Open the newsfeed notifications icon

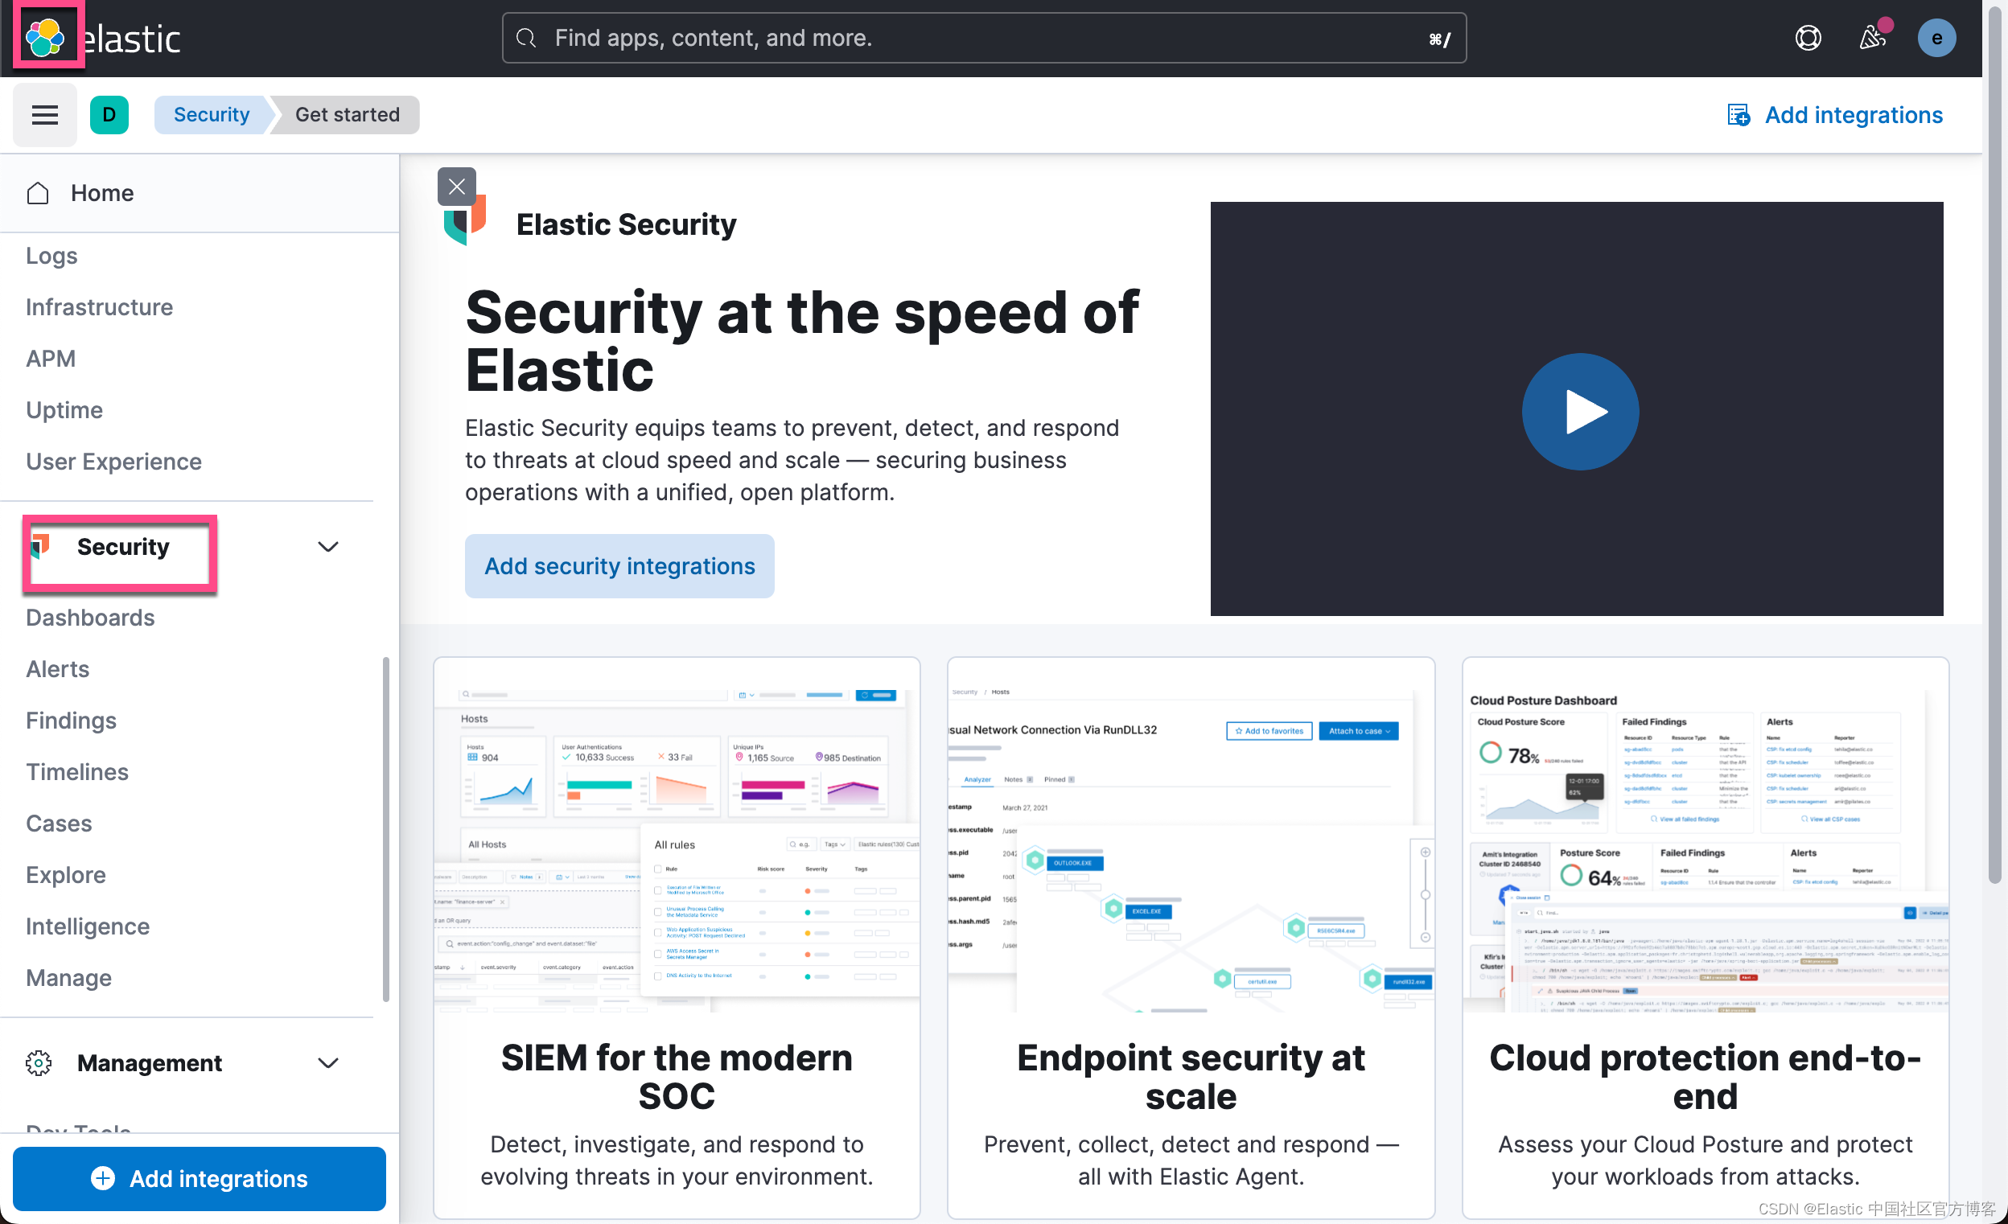click(1873, 38)
